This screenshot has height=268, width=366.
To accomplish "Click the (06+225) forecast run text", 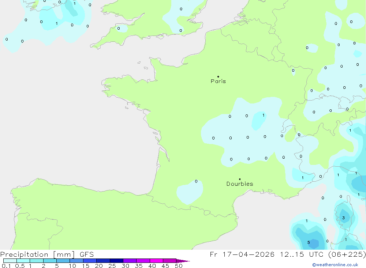I will pyautogui.click(x=347, y=254).
